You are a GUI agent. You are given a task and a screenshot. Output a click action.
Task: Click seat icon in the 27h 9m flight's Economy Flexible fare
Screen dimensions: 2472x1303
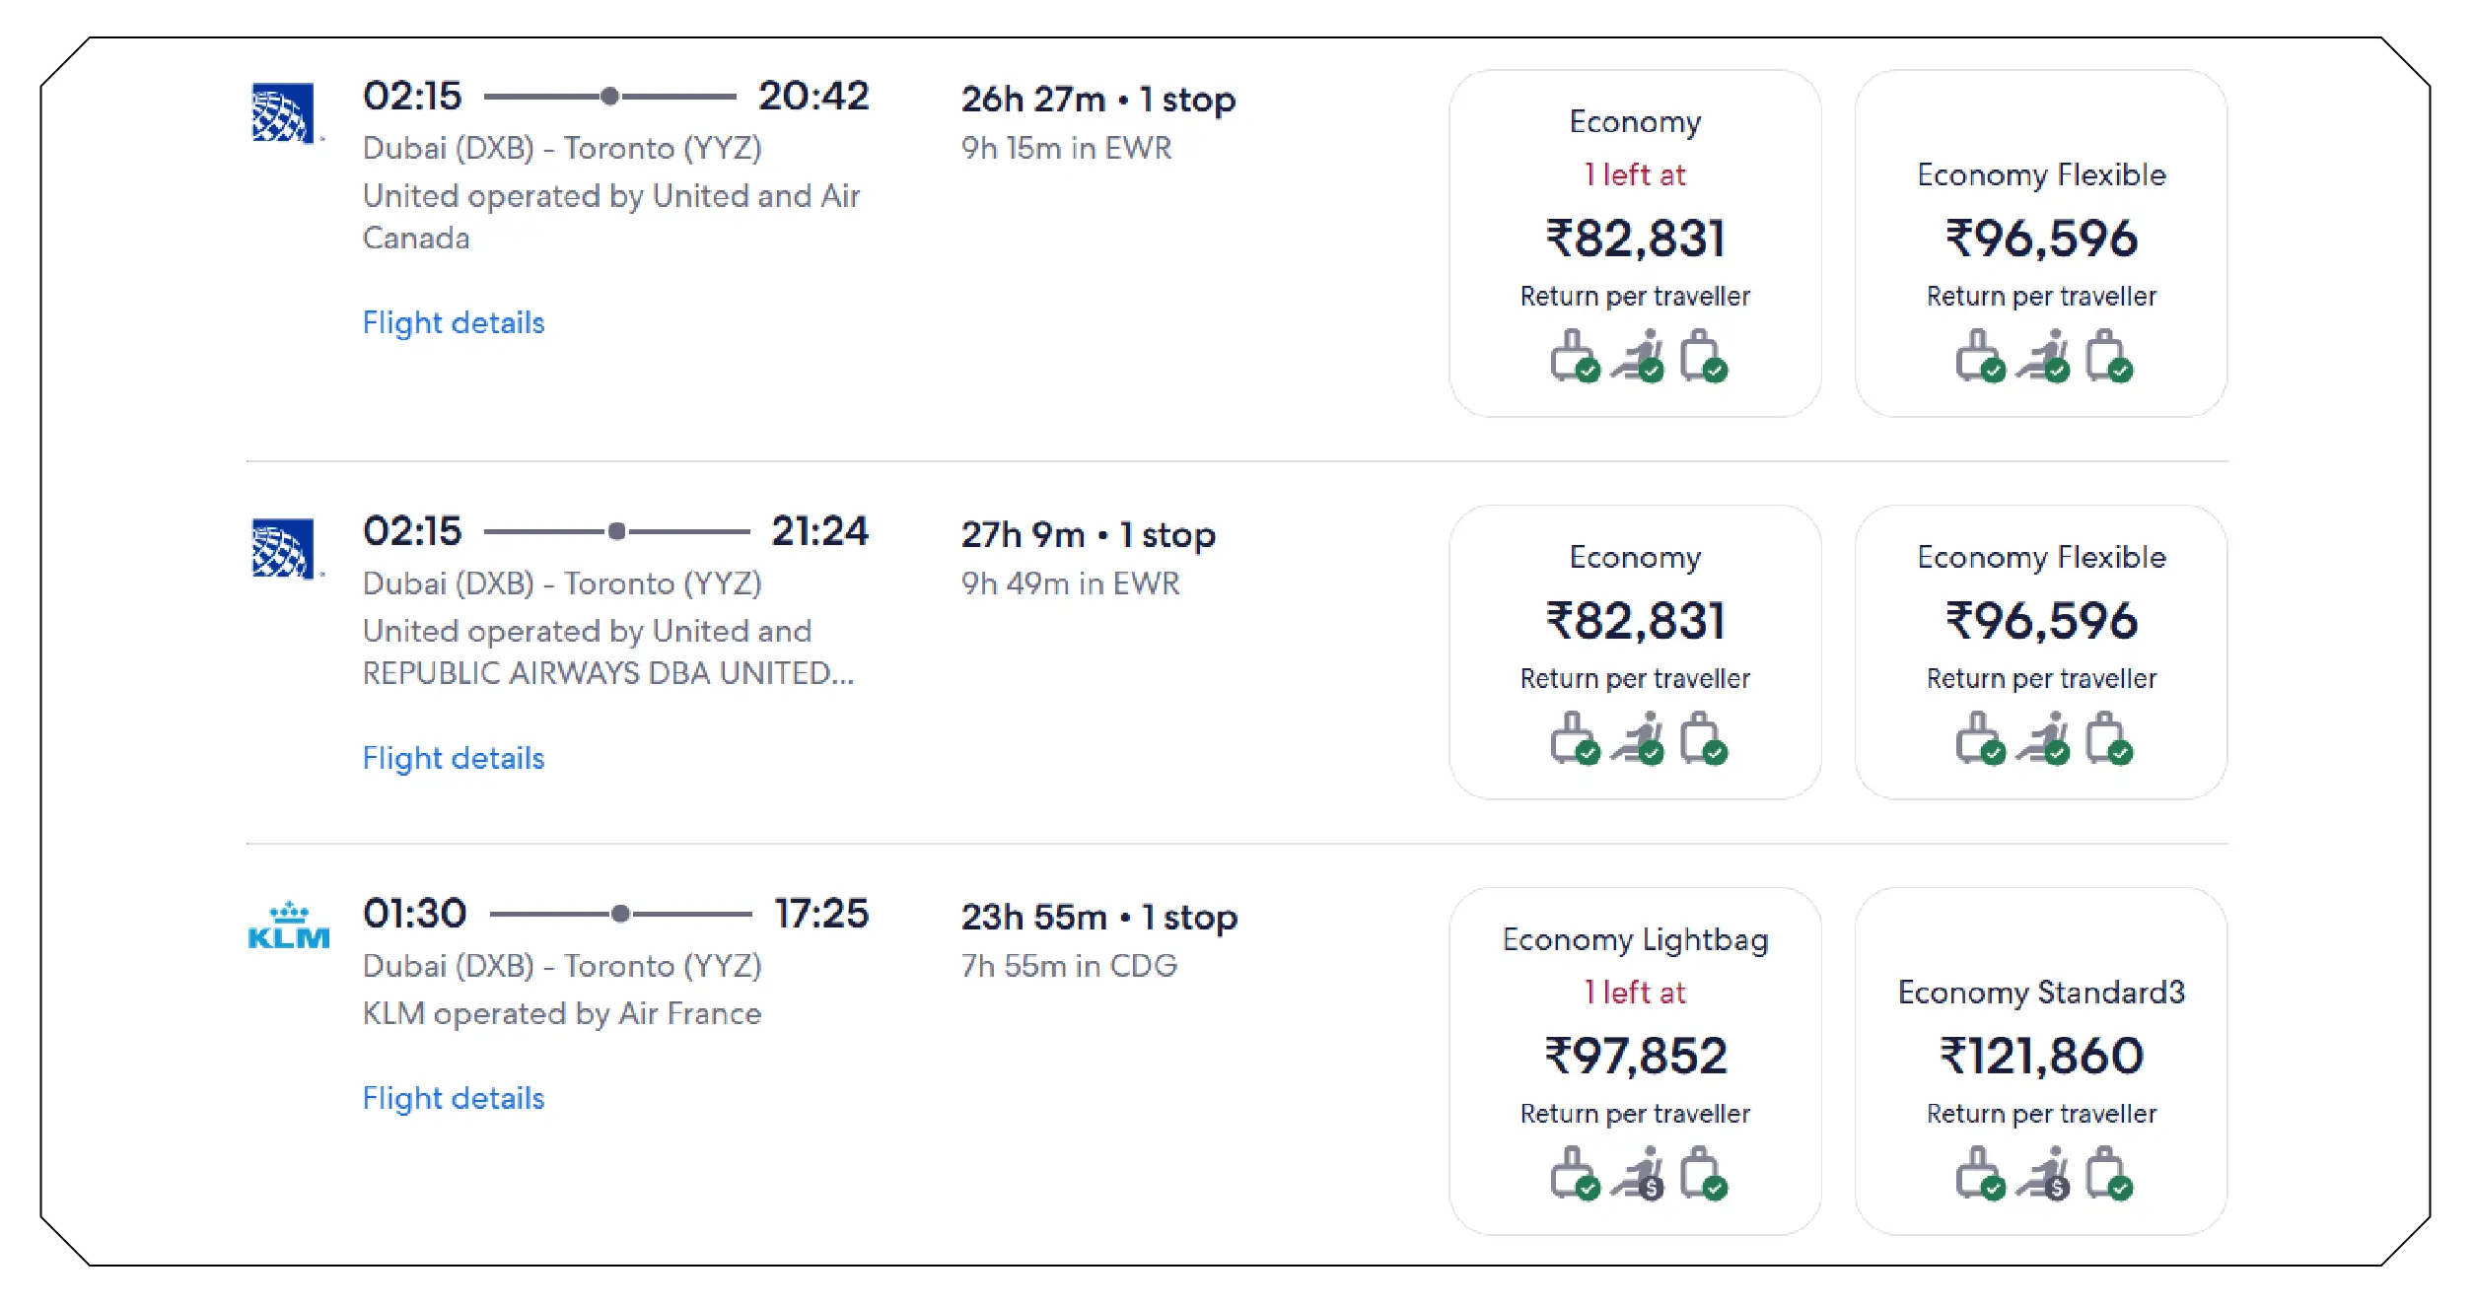pos(2043,738)
